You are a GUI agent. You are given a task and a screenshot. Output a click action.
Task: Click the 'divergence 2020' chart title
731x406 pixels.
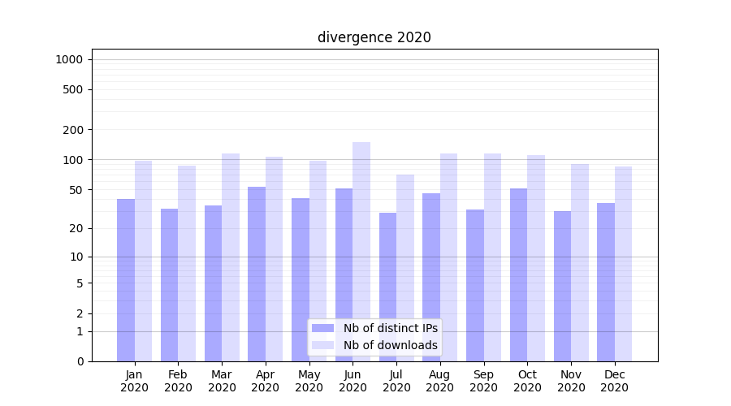click(374, 37)
